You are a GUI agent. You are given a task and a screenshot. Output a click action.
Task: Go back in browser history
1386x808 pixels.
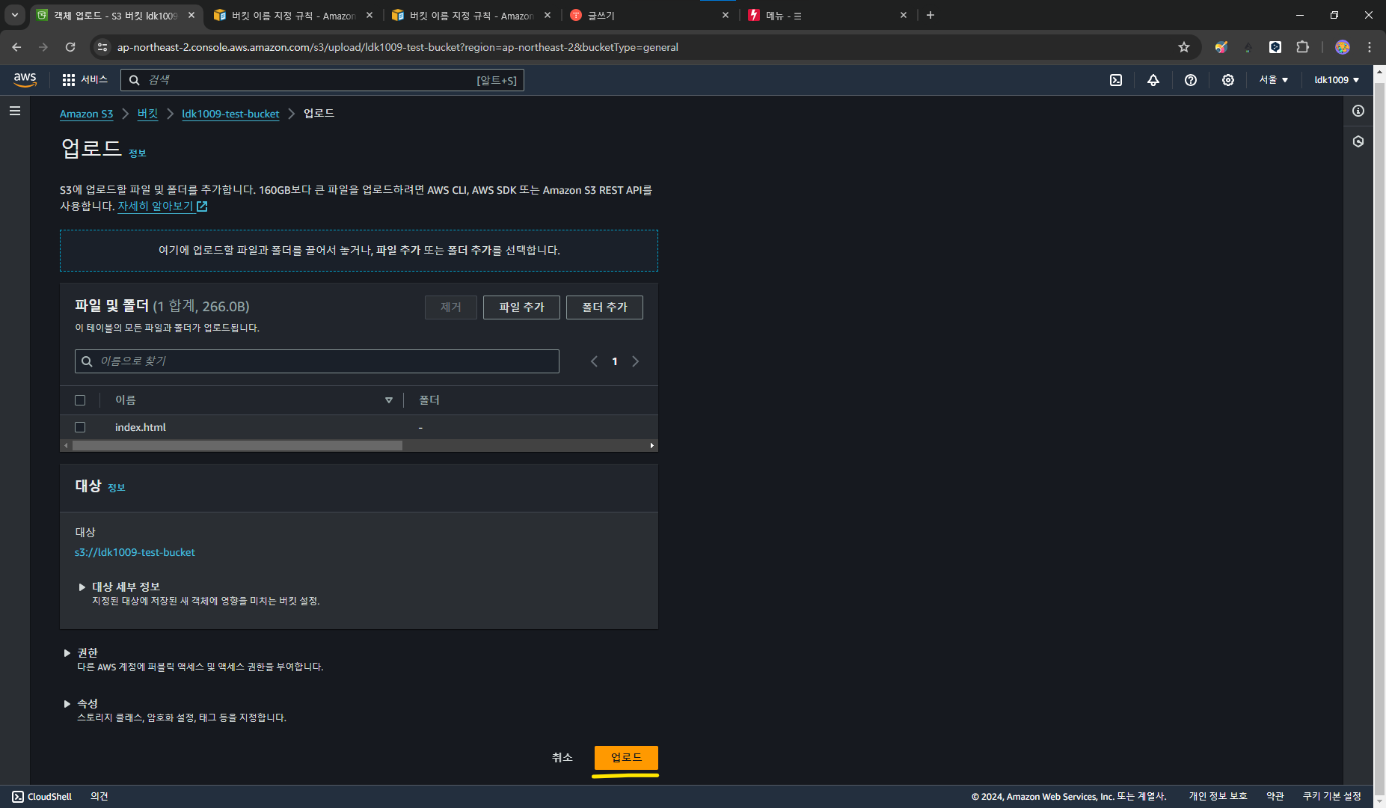pos(16,47)
